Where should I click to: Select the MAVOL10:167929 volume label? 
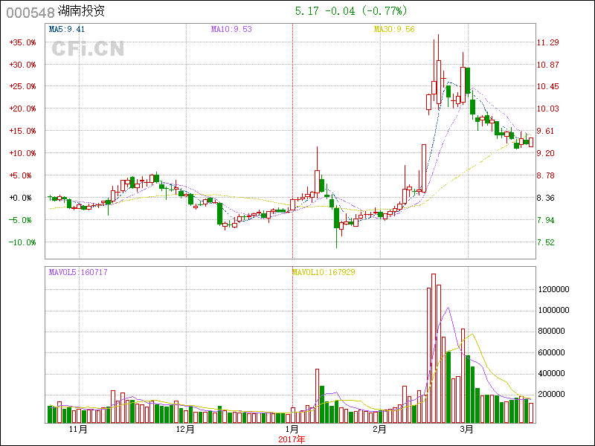(324, 272)
